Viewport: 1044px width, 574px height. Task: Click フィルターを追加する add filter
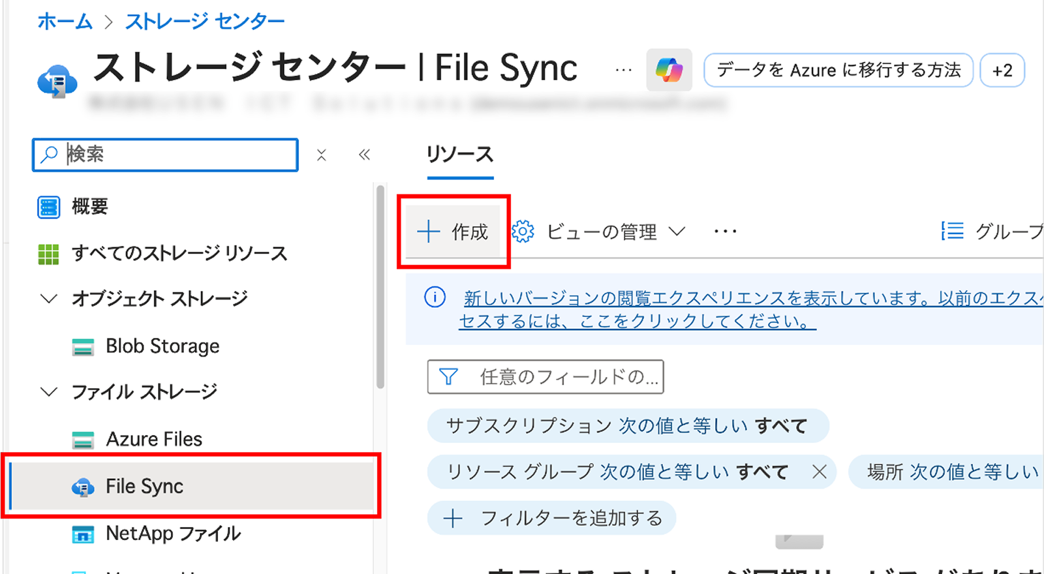[x=552, y=518]
